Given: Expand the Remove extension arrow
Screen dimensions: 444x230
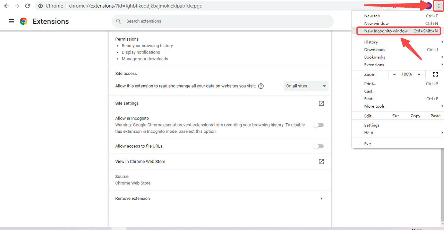Looking at the screenshot, I should tap(321, 199).
